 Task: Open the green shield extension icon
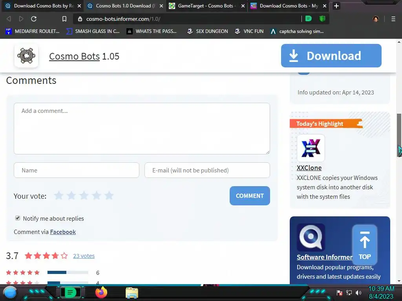coord(322,18)
